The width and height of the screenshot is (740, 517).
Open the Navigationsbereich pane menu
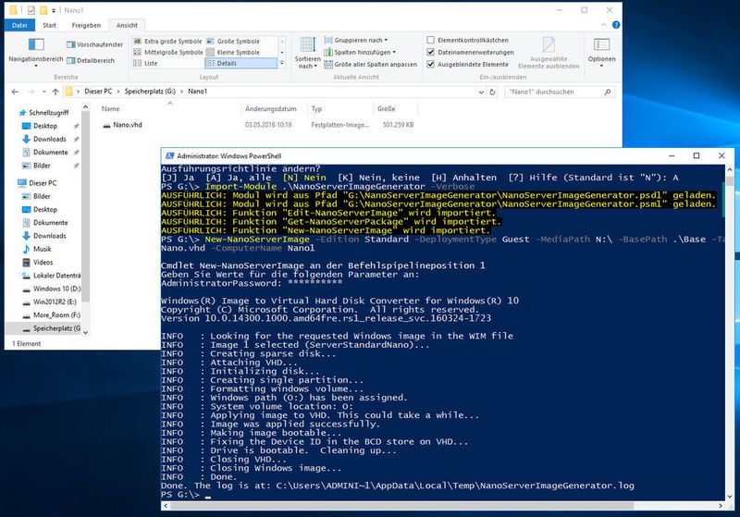click(x=36, y=52)
